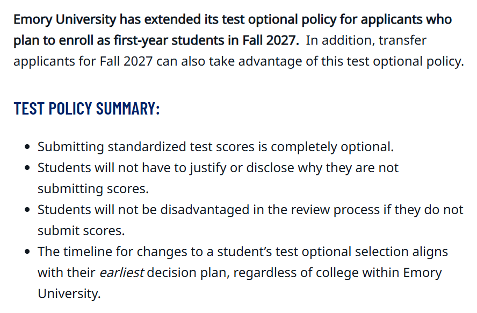Click the "In addition" phrase
This screenshot has height=313, width=477.
pyautogui.click(x=338, y=41)
